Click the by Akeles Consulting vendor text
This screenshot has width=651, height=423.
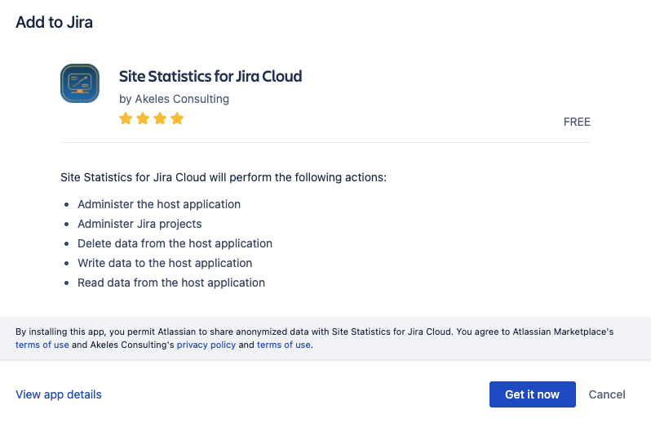[174, 99]
